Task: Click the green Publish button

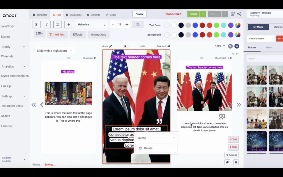Action: tap(193, 14)
